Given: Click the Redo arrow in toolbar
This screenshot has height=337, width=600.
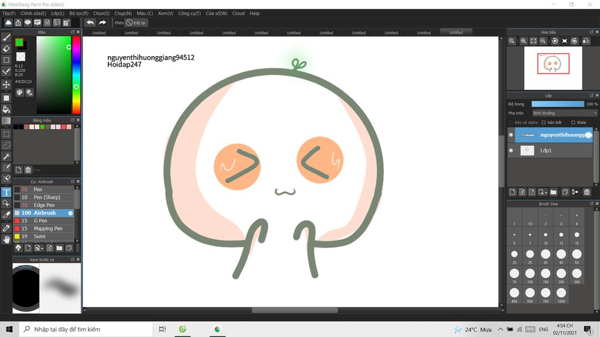Looking at the screenshot, I should coord(103,23).
